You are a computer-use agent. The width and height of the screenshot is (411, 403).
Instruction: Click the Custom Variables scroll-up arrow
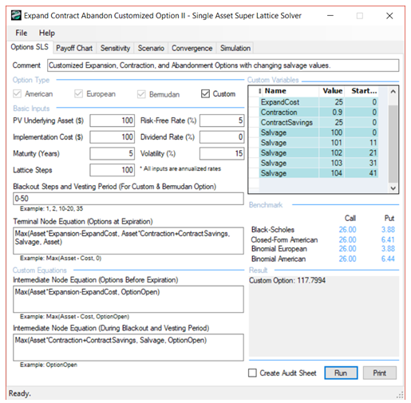(393, 92)
